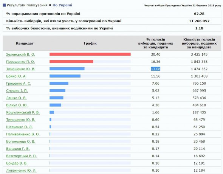Click the Смешко І. П. link

17,91
